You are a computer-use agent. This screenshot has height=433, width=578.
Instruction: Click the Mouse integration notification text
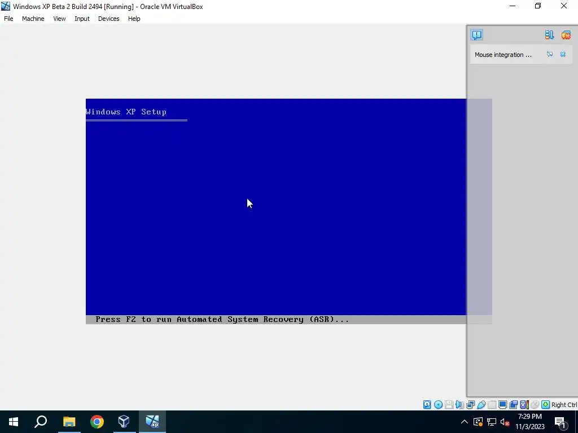pyautogui.click(x=503, y=55)
